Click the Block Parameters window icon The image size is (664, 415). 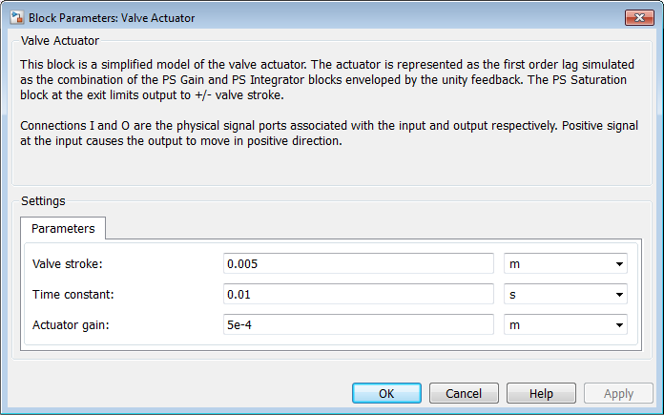(15, 18)
